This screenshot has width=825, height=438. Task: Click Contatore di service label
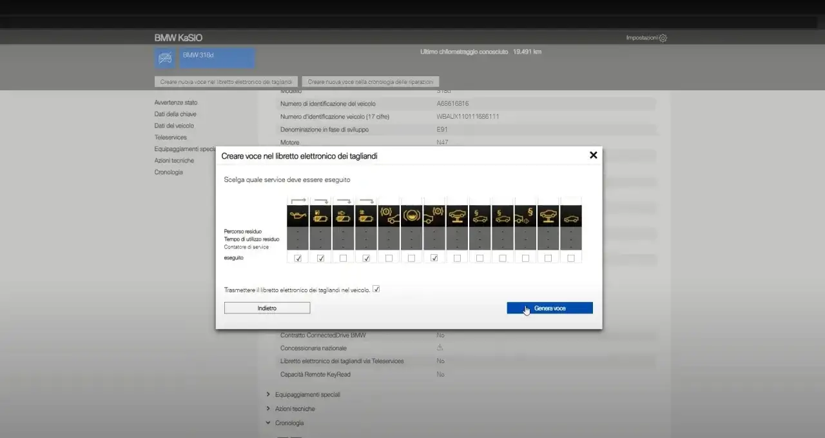pyautogui.click(x=246, y=247)
